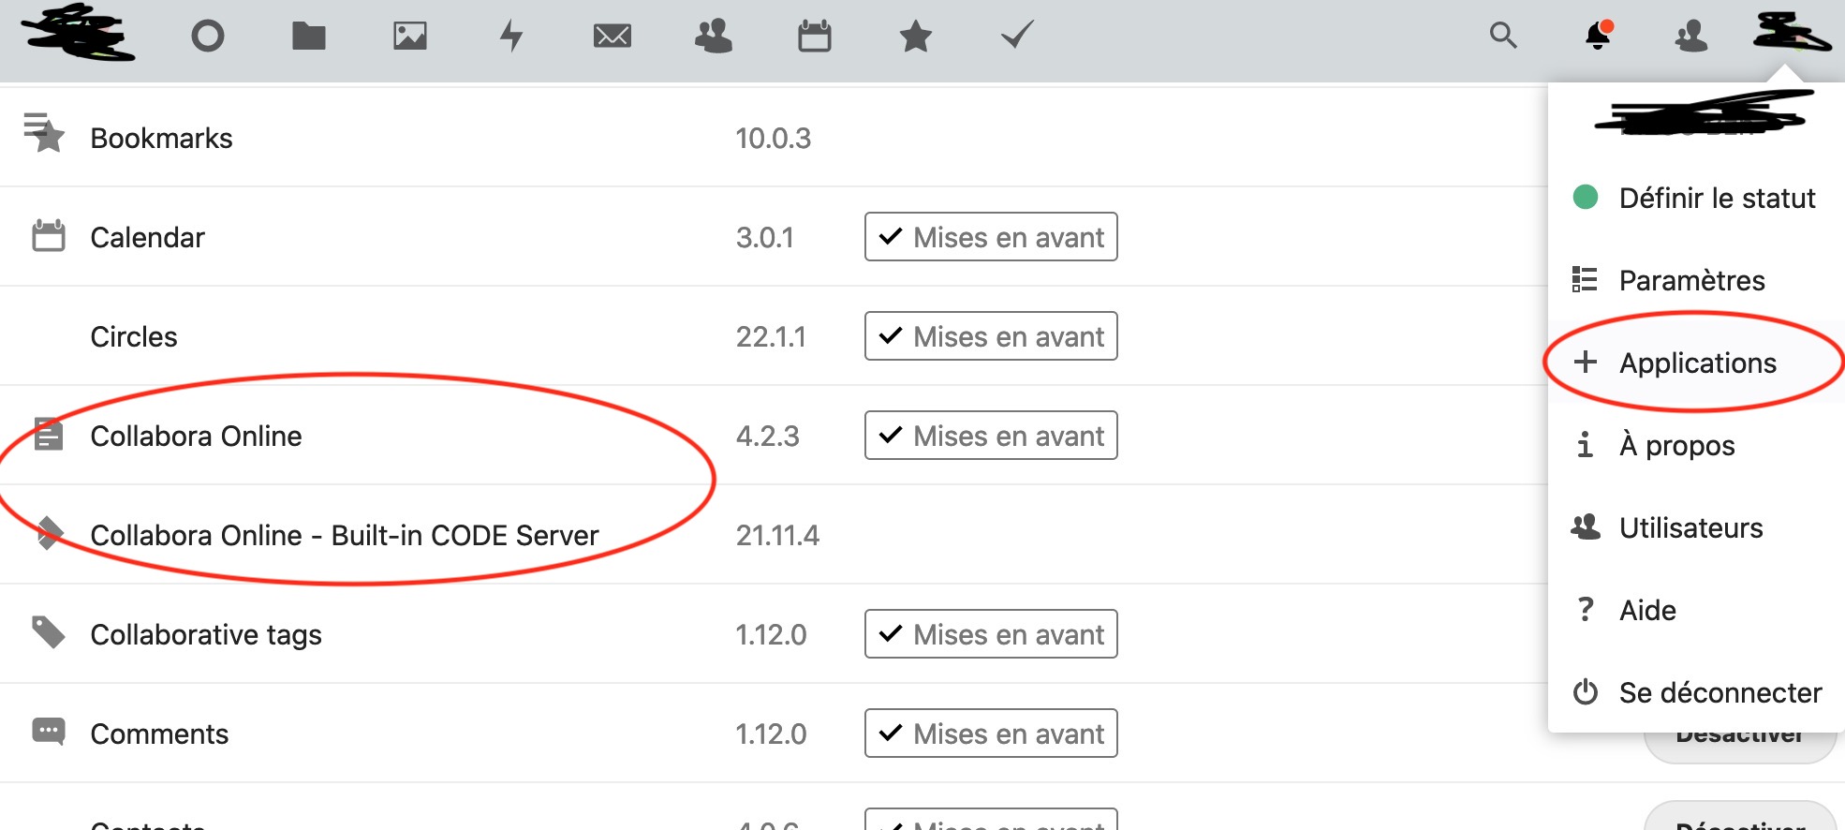
Task: Select the Collabora Online - Built-in CODE Server row
Action: pyautogui.click(x=344, y=535)
